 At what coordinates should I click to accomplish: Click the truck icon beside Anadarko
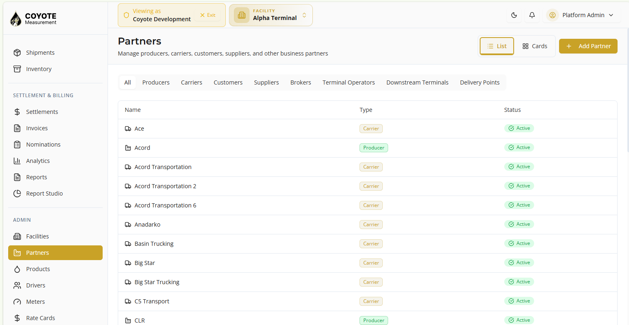click(x=128, y=225)
